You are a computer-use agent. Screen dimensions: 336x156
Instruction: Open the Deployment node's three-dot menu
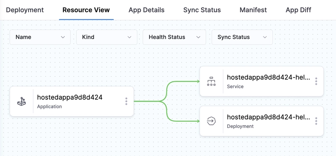coord(316,121)
